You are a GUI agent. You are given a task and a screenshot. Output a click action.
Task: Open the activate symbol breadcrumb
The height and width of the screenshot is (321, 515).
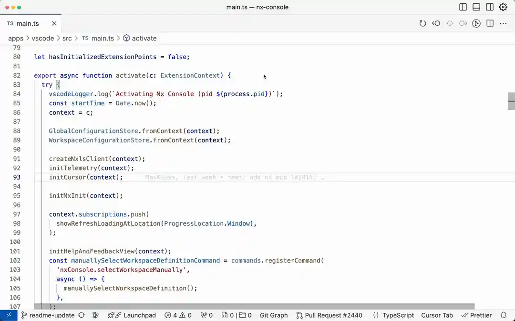[x=144, y=38]
